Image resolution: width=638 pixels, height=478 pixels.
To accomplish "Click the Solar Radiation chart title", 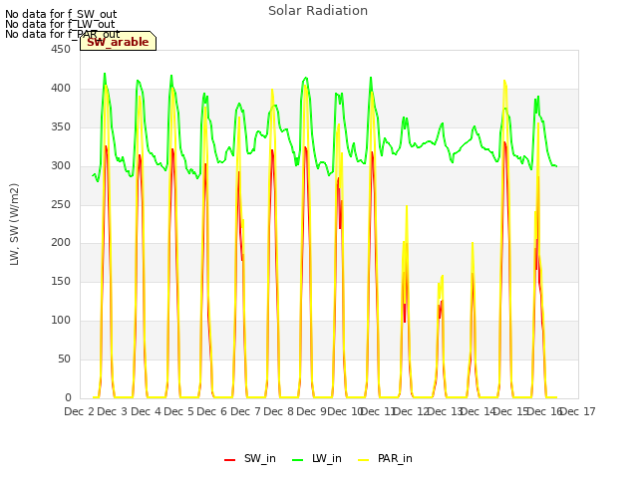I will tap(318, 11).
